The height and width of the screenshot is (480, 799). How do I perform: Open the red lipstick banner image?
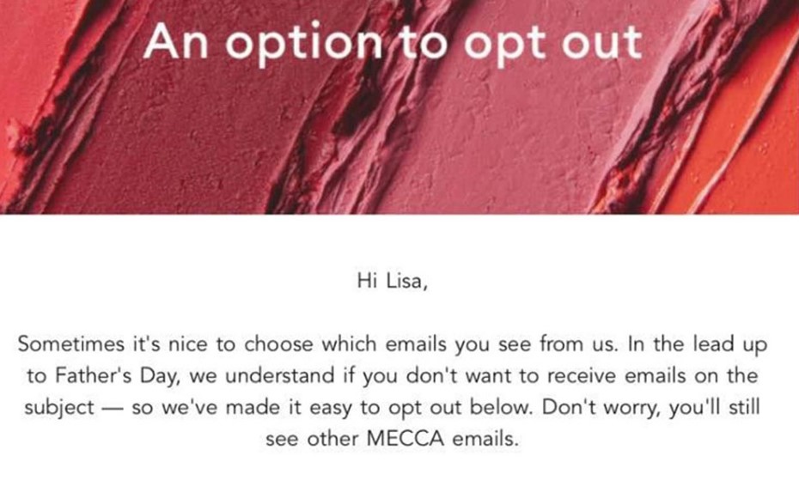coord(399,106)
